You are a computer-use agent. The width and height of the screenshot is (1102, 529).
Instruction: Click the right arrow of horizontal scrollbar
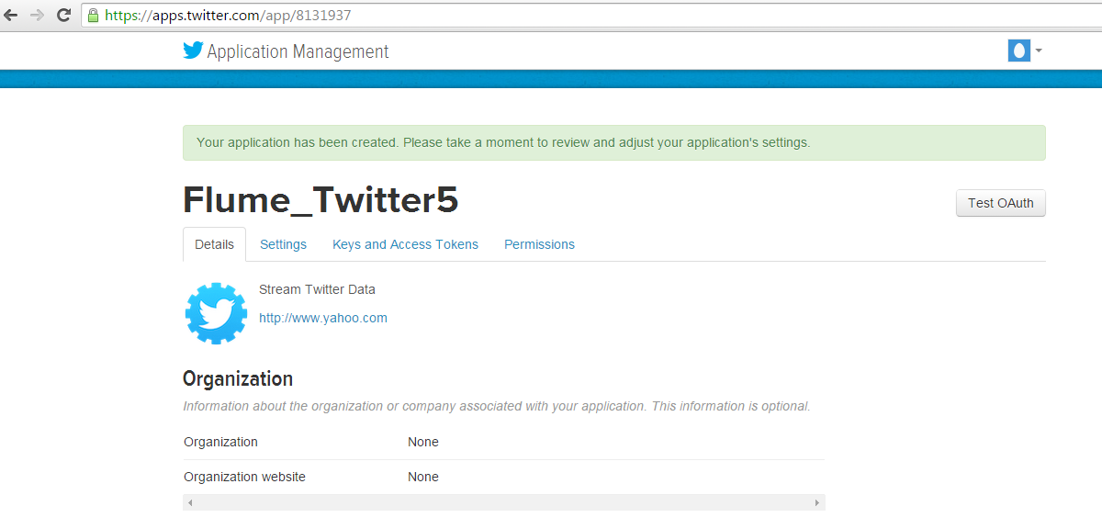coord(817,503)
